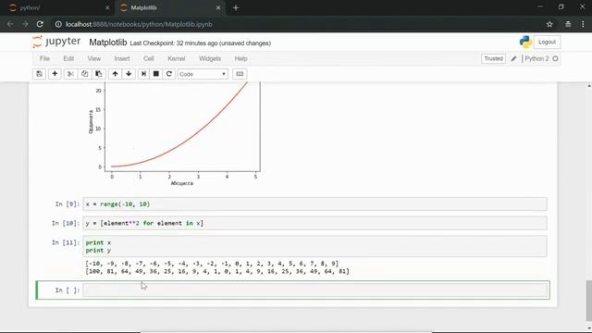Reload the browser page
The height and width of the screenshot is (333, 592).
click(x=40, y=24)
